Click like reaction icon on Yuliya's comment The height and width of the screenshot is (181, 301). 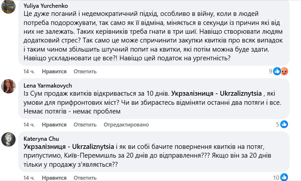pyautogui.click(x=277, y=71)
